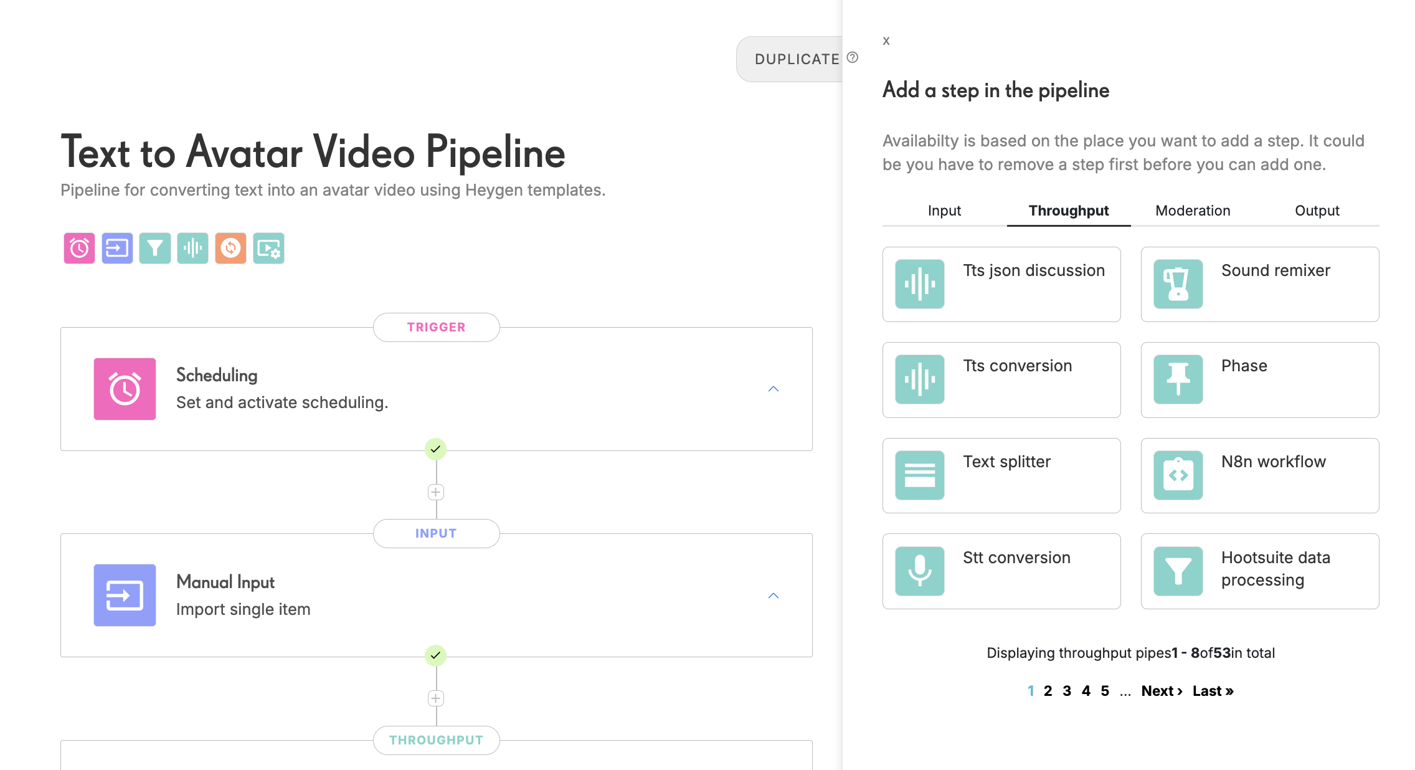Pick the Stt conversion microphone icon
Screen dimensions: 1415x770
919,571
